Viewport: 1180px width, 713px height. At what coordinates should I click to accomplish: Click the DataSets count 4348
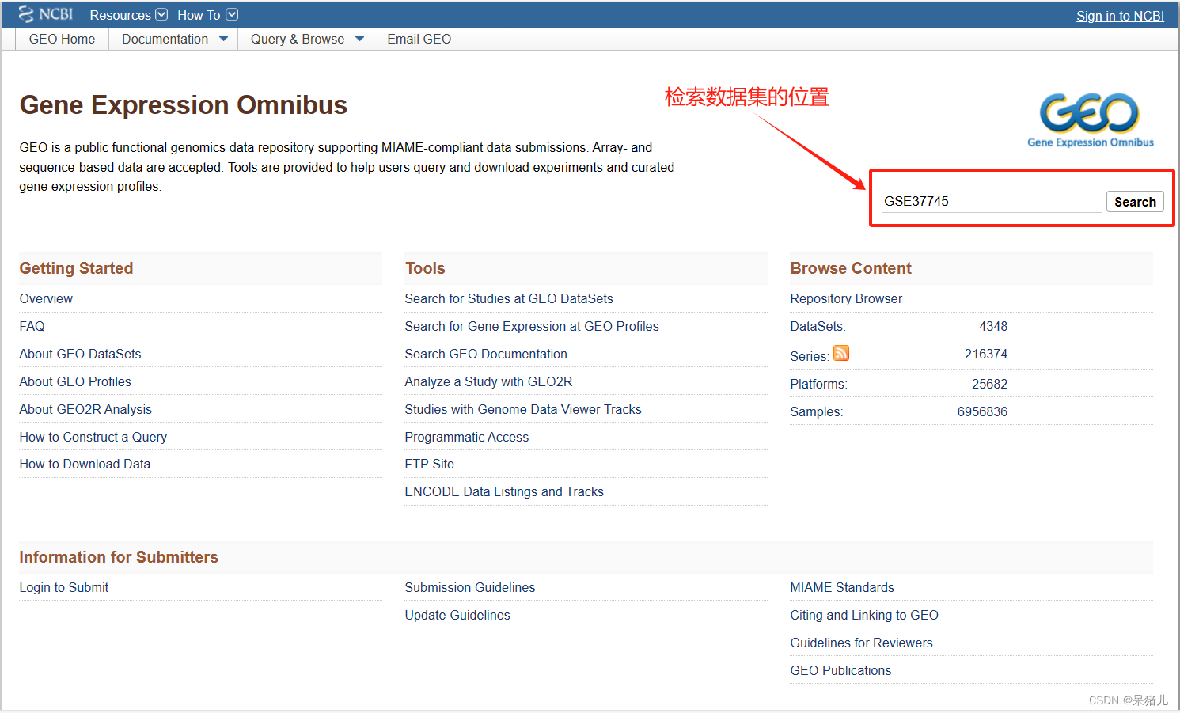(x=993, y=326)
